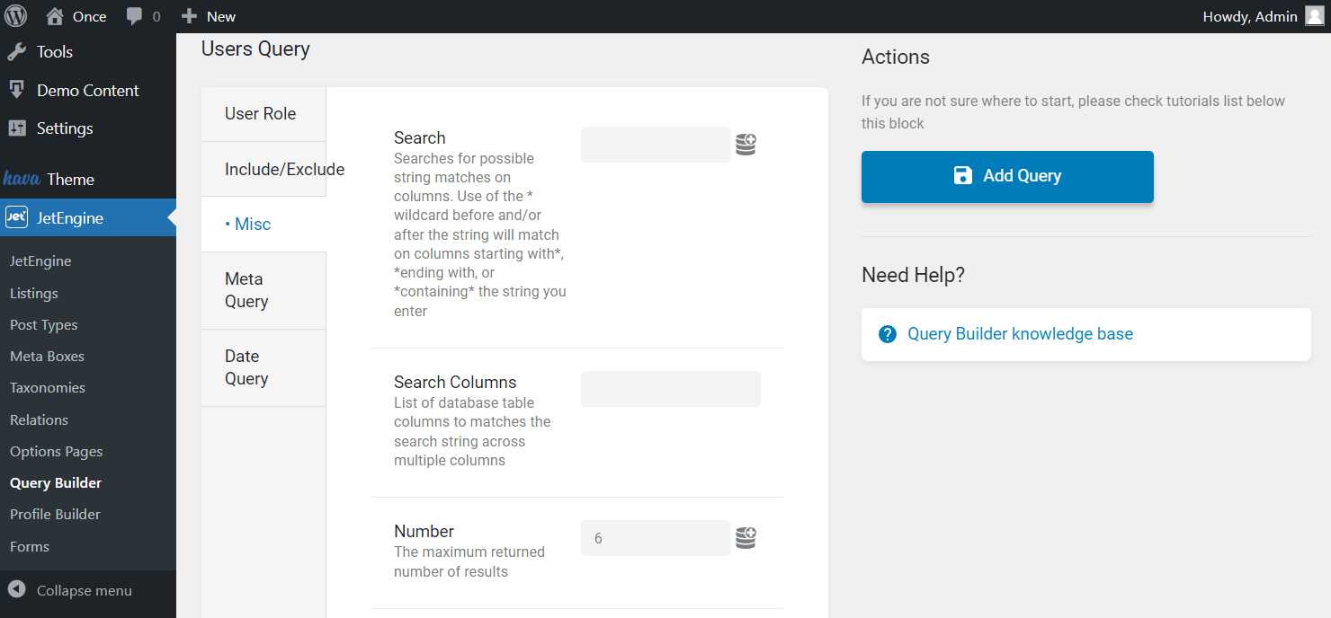
Task: Select the Misc tab
Action: pos(264,225)
